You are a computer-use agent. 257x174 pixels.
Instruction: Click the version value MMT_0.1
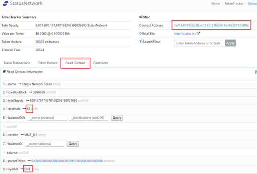(x=31, y=135)
